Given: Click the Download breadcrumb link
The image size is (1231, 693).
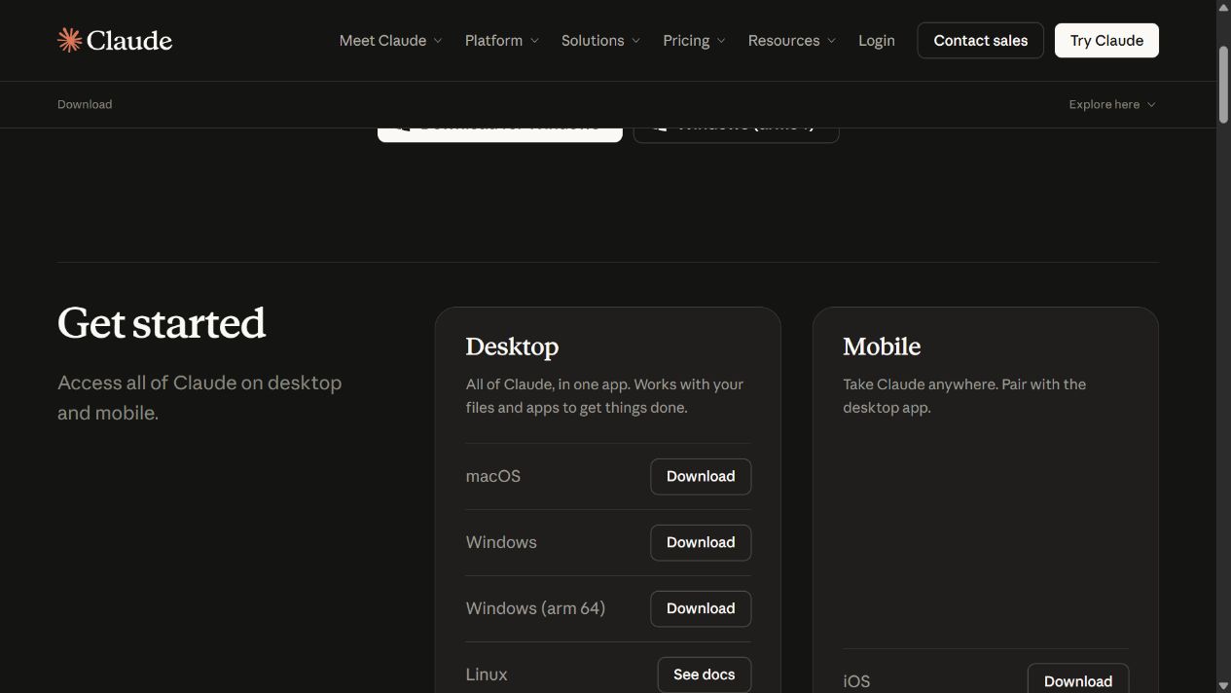Looking at the screenshot, I should (85, 104).
